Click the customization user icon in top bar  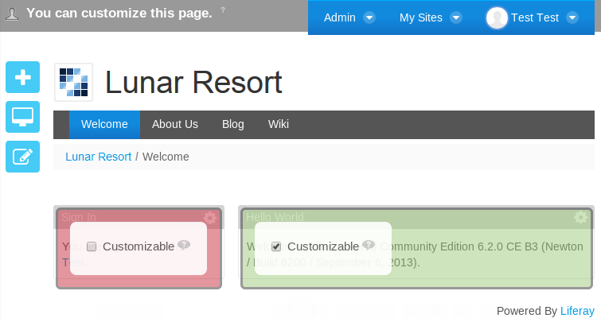pyautogui.click(x=12, y=14)
